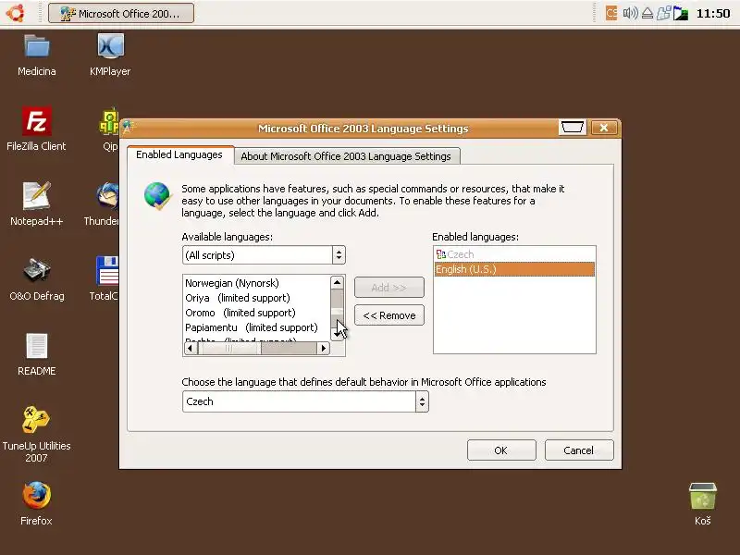Click the language list scroll-down arrow
The height and width of the screenshot is (555, 740).
coord(337,334)
